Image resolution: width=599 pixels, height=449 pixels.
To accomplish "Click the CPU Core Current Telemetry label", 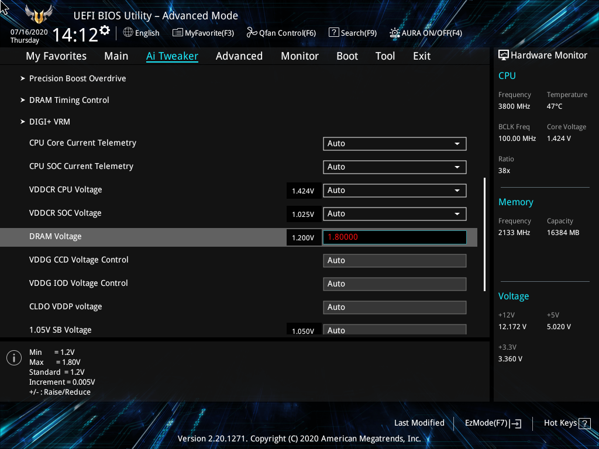I will pos(82,143).
